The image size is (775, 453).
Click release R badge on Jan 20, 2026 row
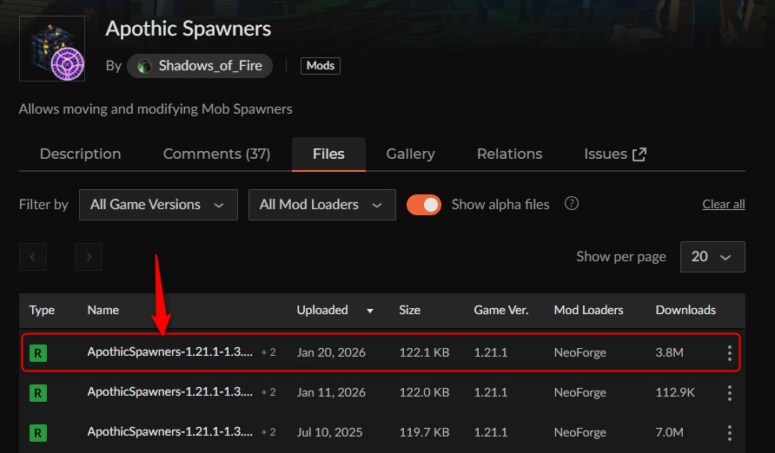point(38,353)
